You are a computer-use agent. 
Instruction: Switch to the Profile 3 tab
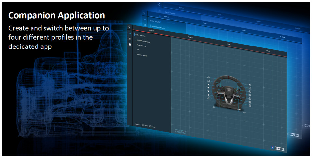[x=229, y=44]
